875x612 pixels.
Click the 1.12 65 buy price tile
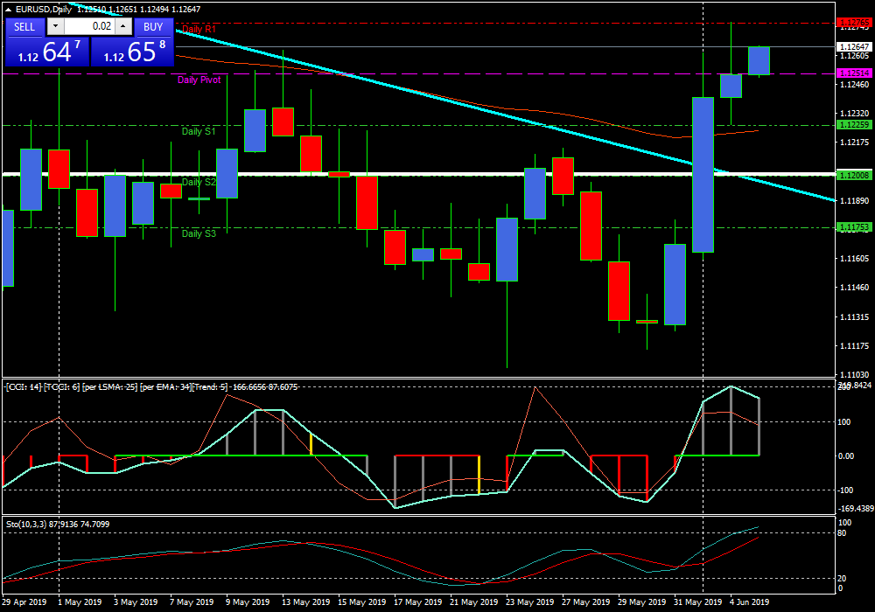(x=133, y=52)
